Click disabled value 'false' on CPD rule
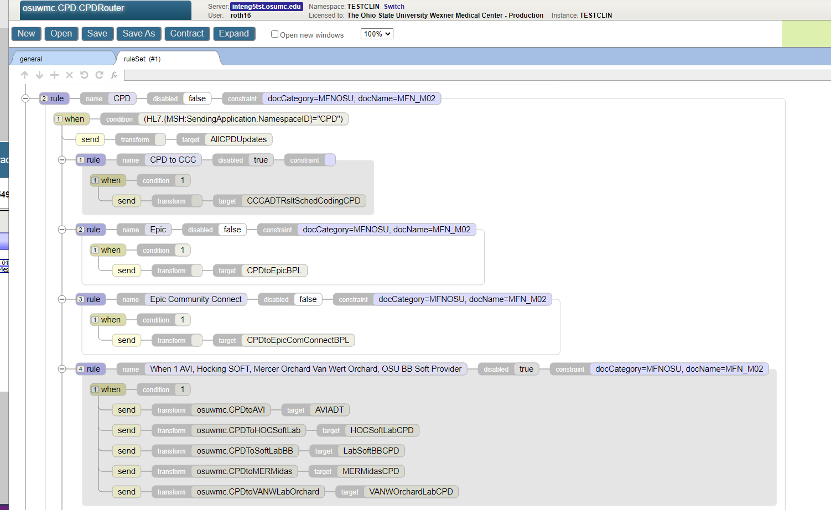The image size is (831, 510). pos(197,98)
